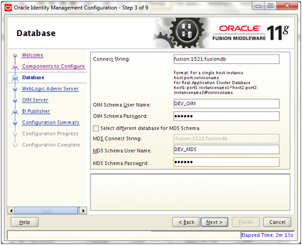The width and height of the screenshot is (302, 245).
Task: Click the Database page heading
Action: coord(36,33)
